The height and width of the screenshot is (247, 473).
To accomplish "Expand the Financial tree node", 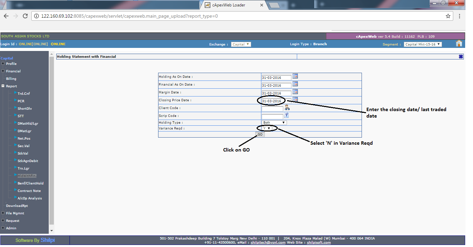I will tap(3, 71).
